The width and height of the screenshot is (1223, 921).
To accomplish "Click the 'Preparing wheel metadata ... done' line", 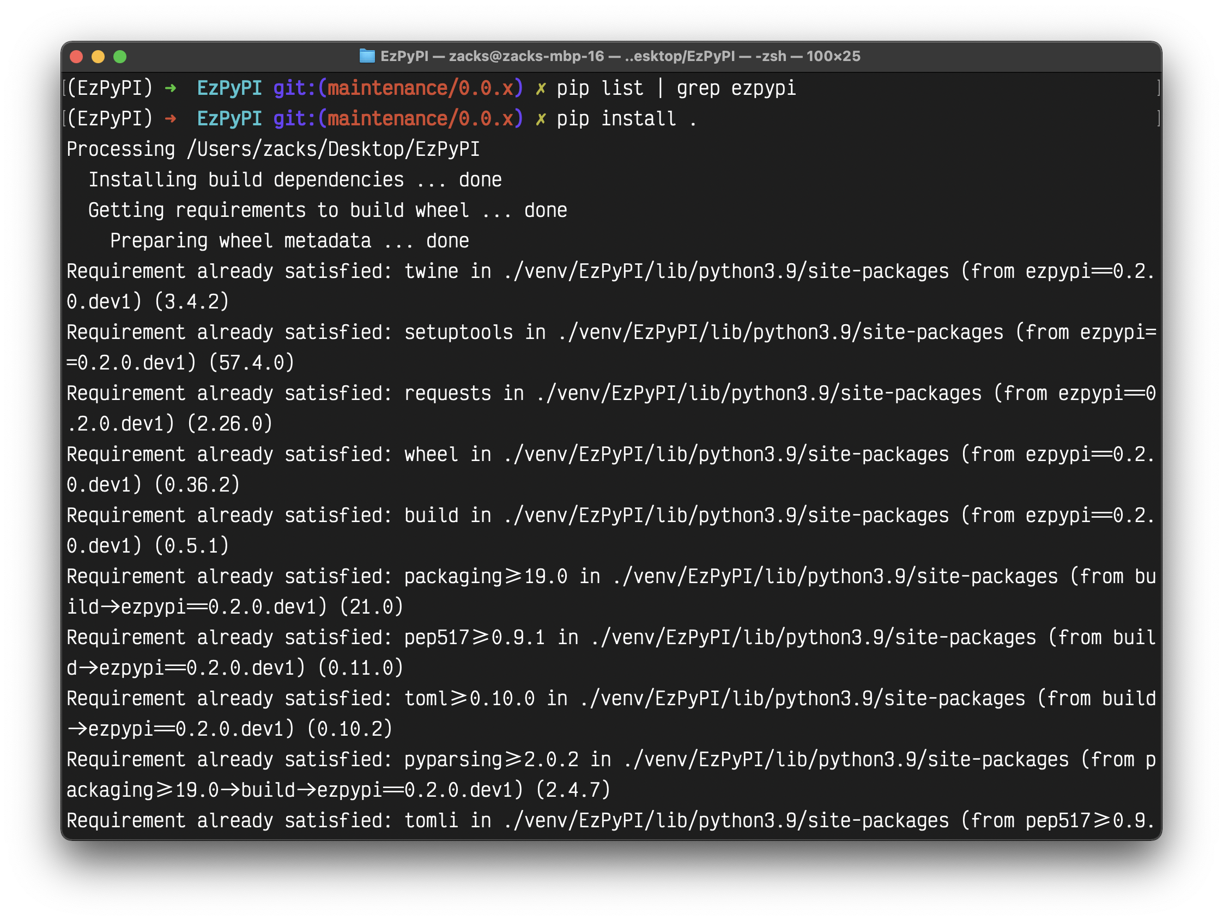I will 289,241.
